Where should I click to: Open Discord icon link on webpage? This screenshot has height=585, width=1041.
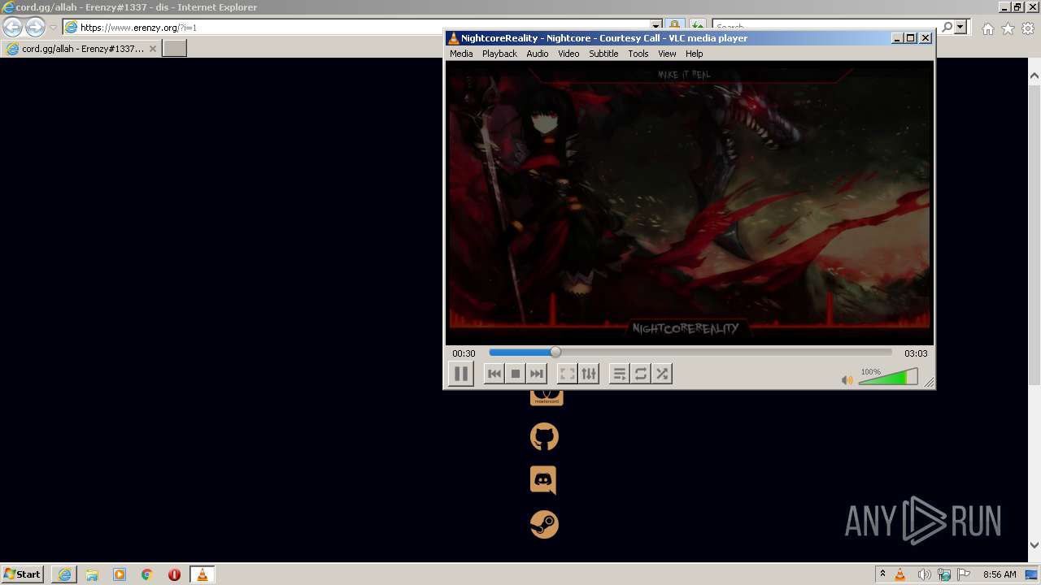(x=543, y=480)
